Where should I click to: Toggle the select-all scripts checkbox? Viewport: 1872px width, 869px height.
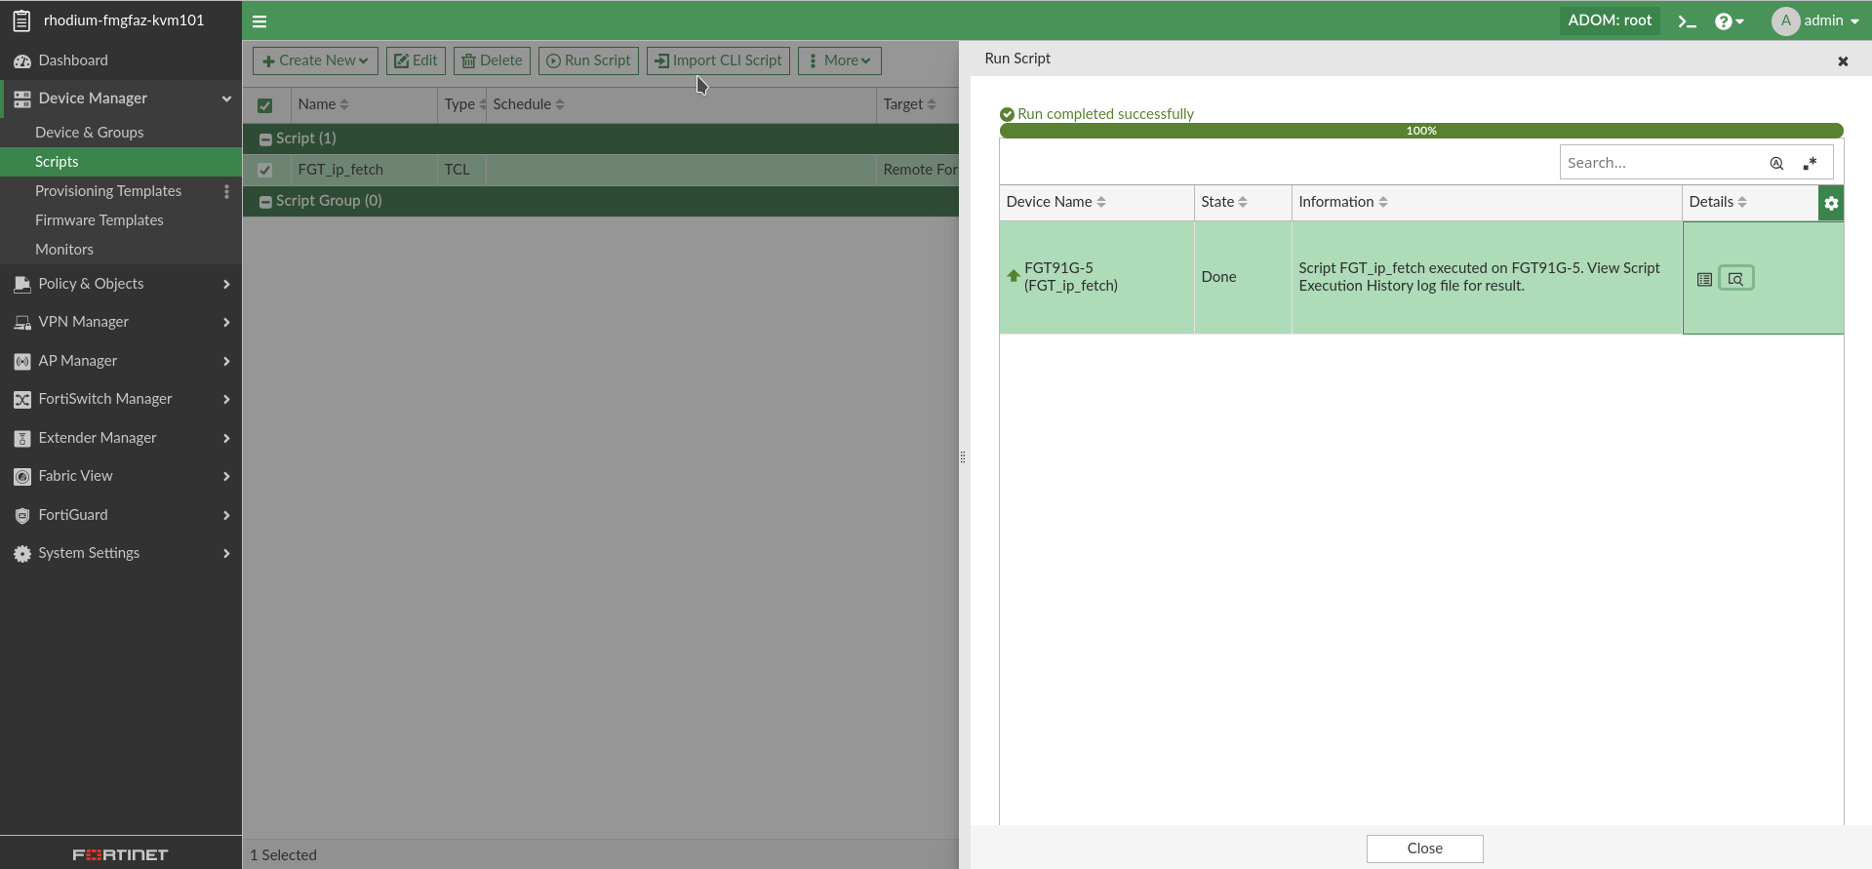[x=265, y=105]
